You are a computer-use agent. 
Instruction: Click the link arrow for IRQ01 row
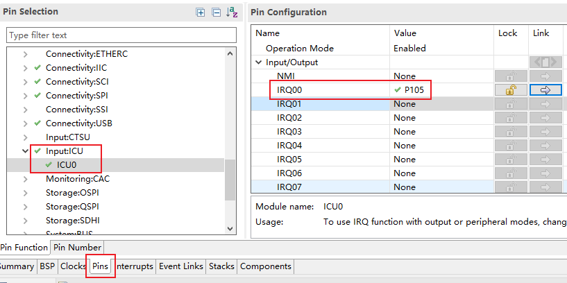coord(545,104)
